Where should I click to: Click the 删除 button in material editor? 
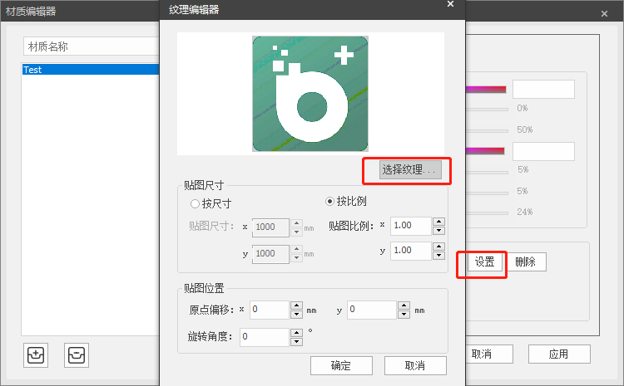(x=526, y=261)
